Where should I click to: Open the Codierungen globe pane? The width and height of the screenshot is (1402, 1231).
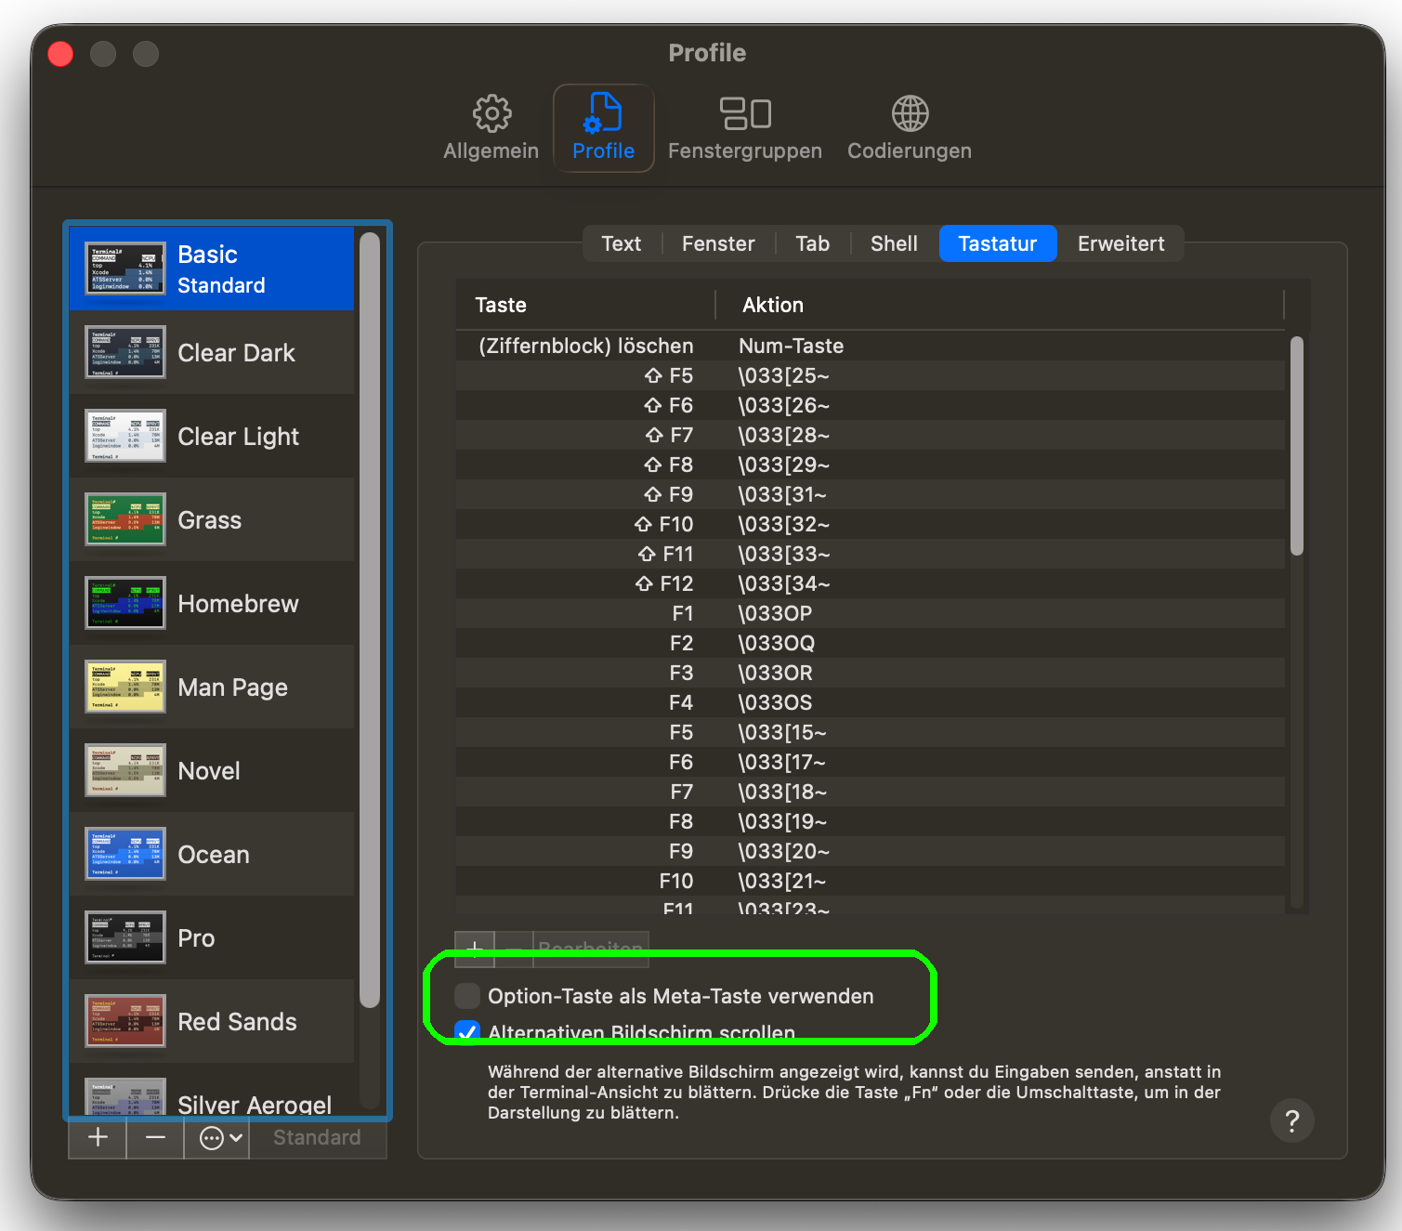coord(910,128)
